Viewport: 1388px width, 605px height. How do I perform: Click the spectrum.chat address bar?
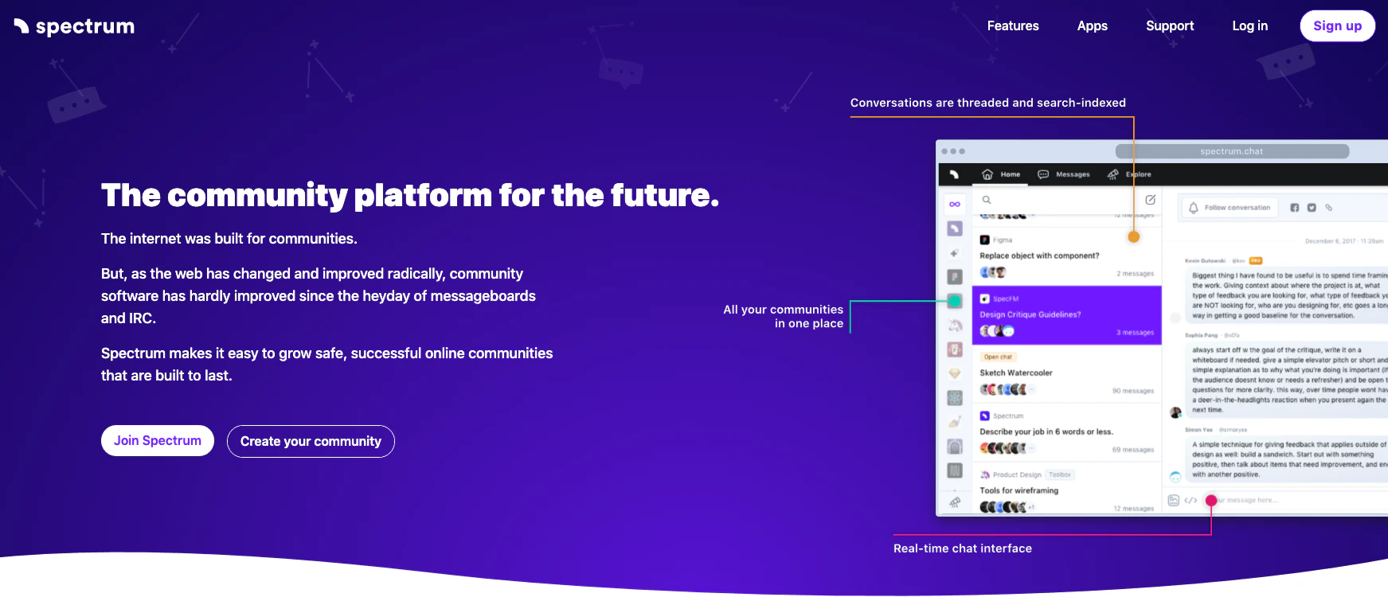point(1232,151)
